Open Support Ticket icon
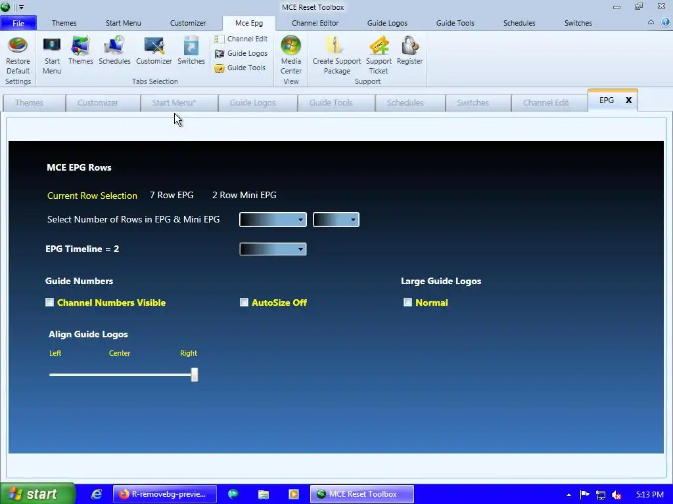The image size is (673, 504). click(379, 45)
